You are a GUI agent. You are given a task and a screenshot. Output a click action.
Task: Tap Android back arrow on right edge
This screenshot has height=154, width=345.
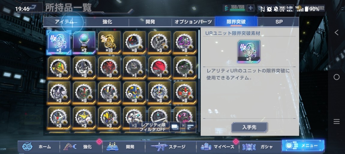pos(336,33)
